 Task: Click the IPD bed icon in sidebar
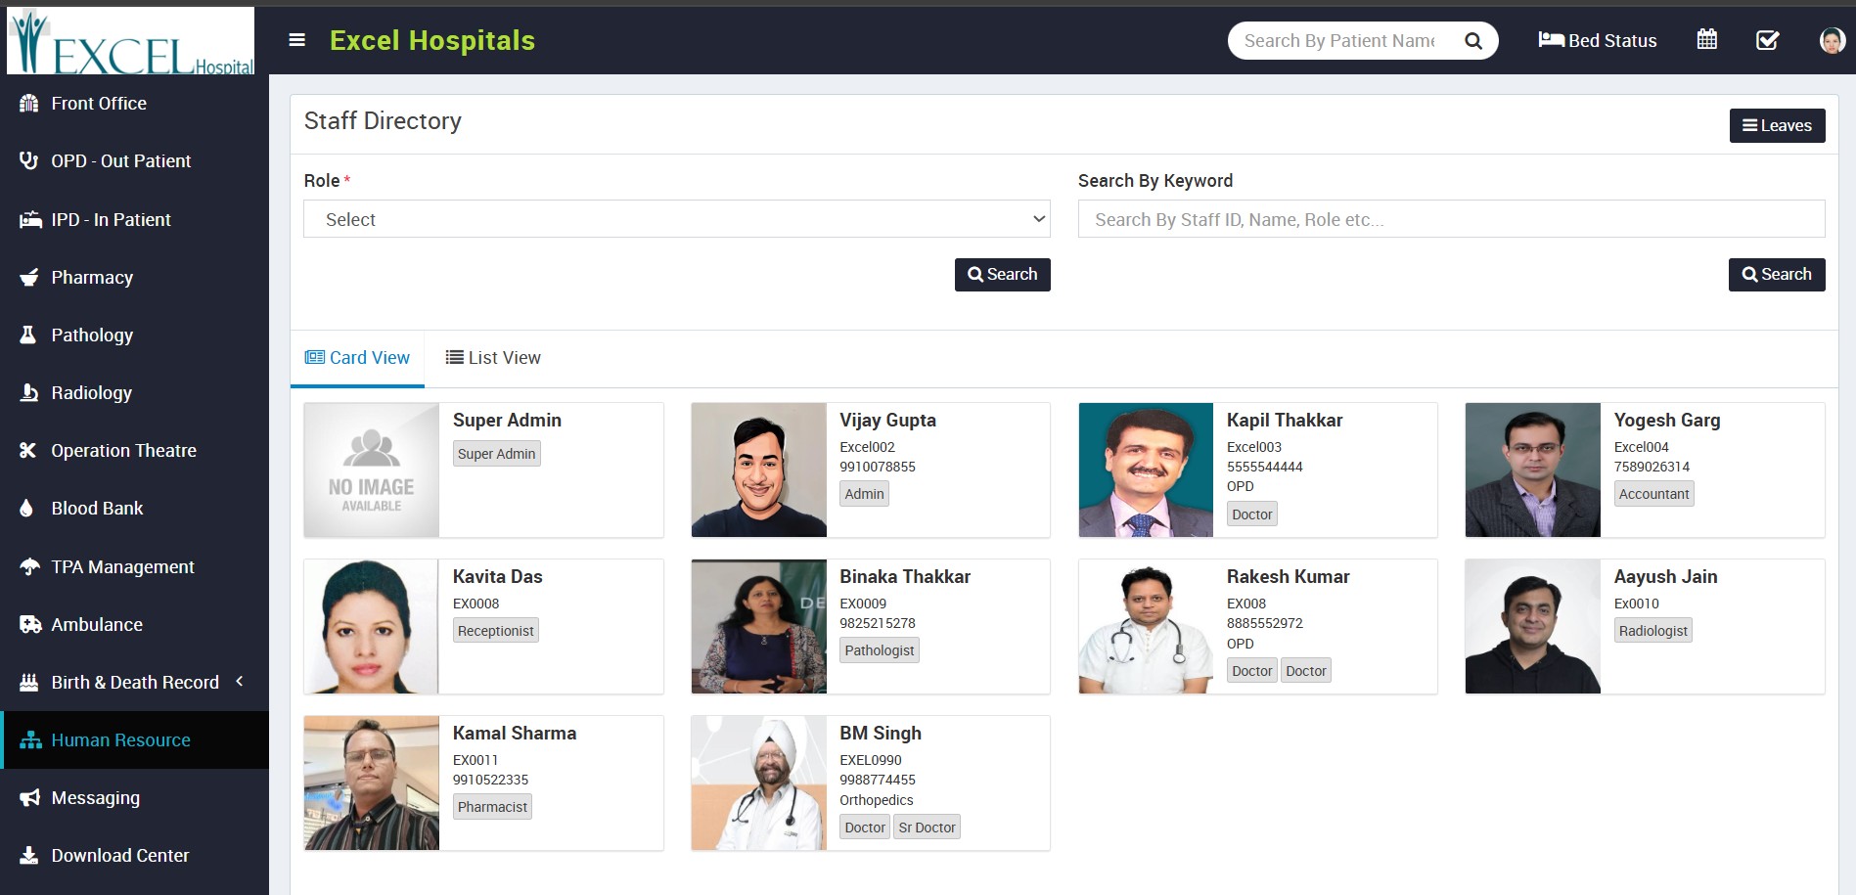(x=30, y=220)
